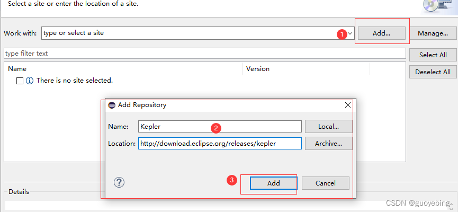The height and width of the screenshot is (212, 458).
Task: Click the Name column header
Action: 123,69
